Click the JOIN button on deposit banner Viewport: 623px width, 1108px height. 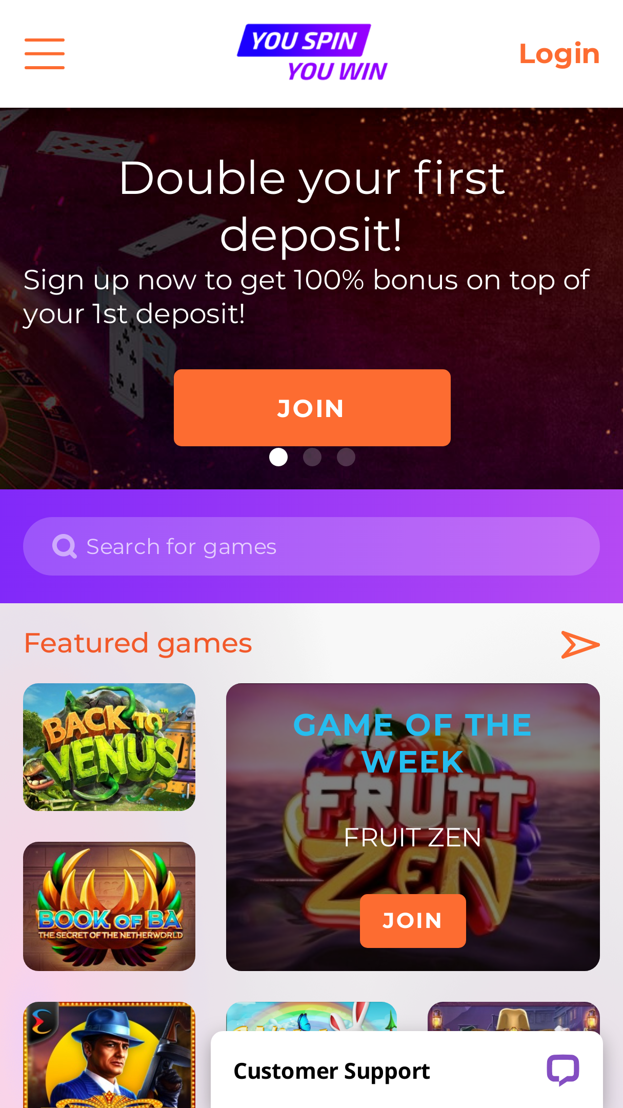312,408
